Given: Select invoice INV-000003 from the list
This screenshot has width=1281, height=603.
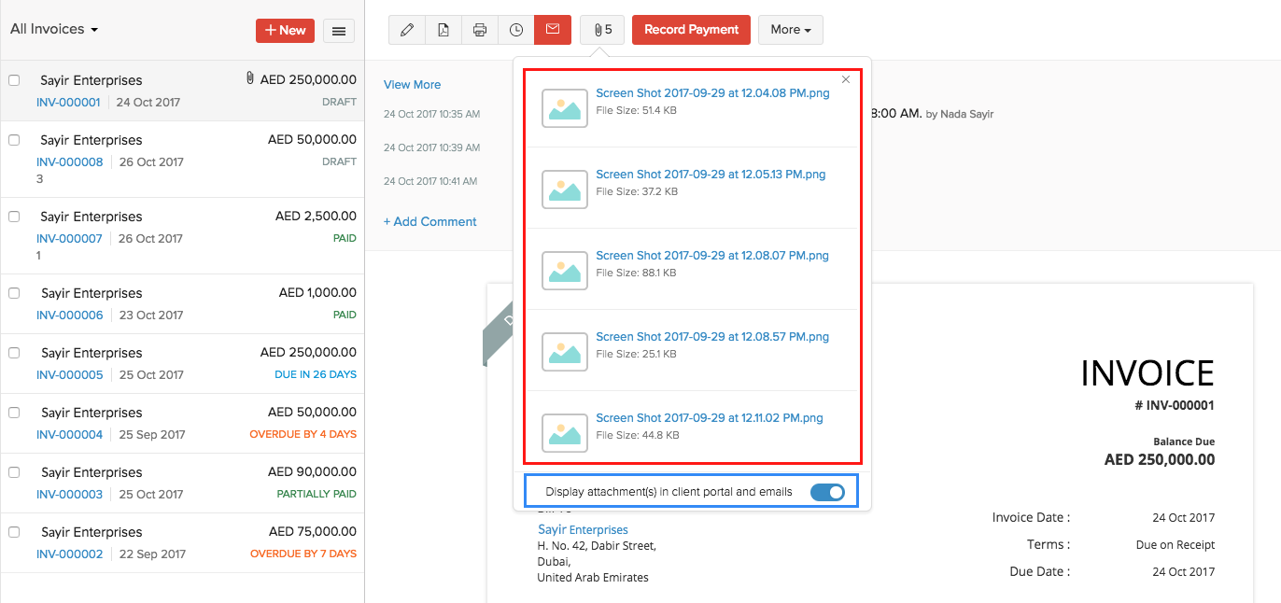Looking at the screenshot, I should [67, 494].
